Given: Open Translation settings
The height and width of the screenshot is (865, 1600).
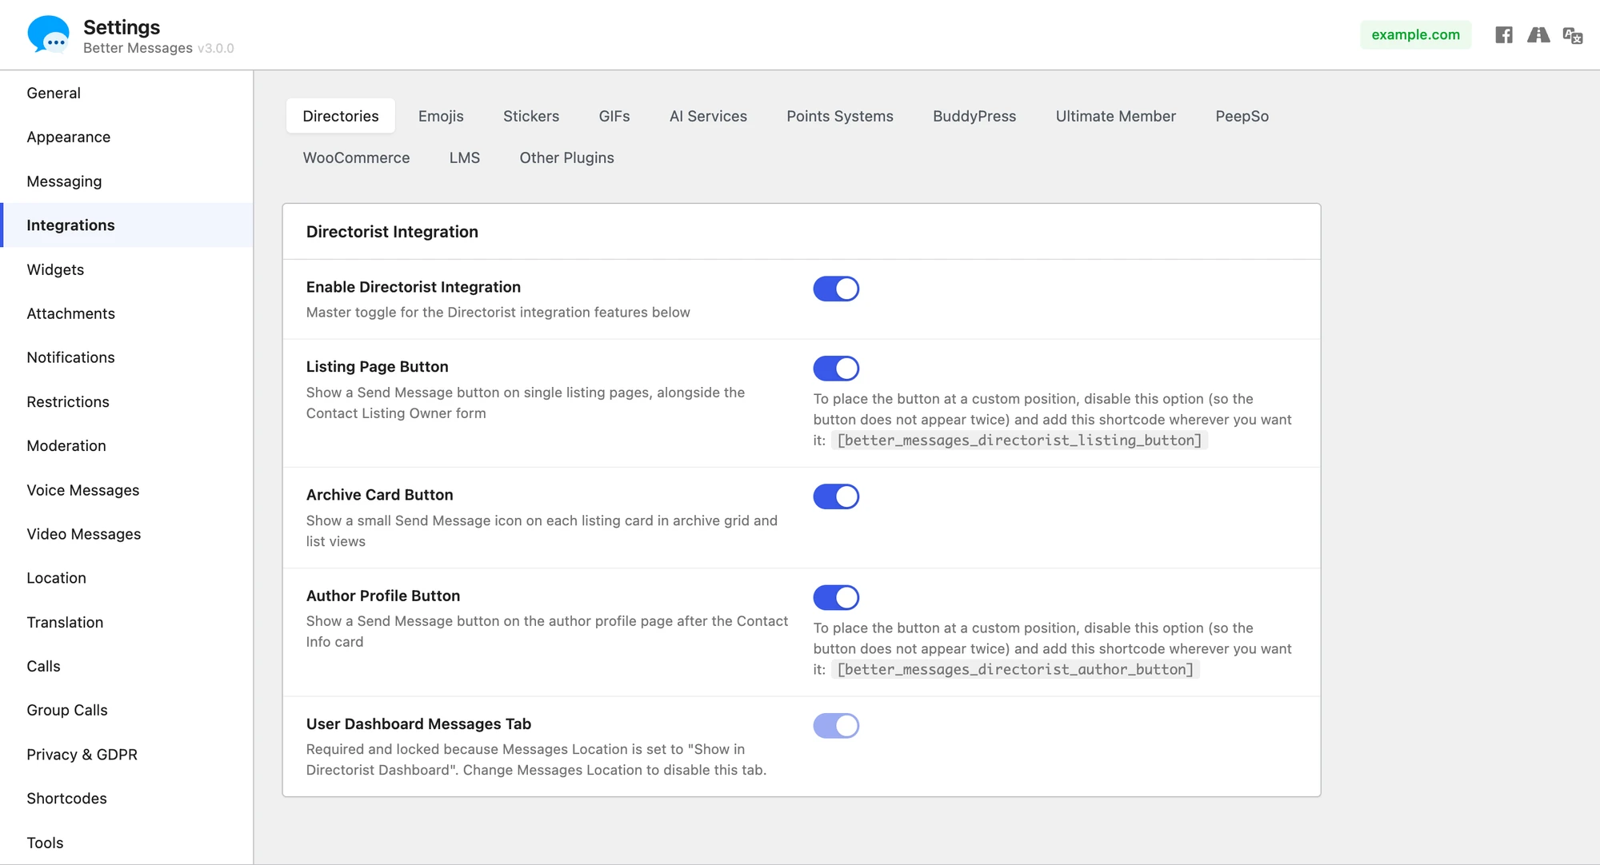Looking at the screenshot, I should click(x=126, y=622).
